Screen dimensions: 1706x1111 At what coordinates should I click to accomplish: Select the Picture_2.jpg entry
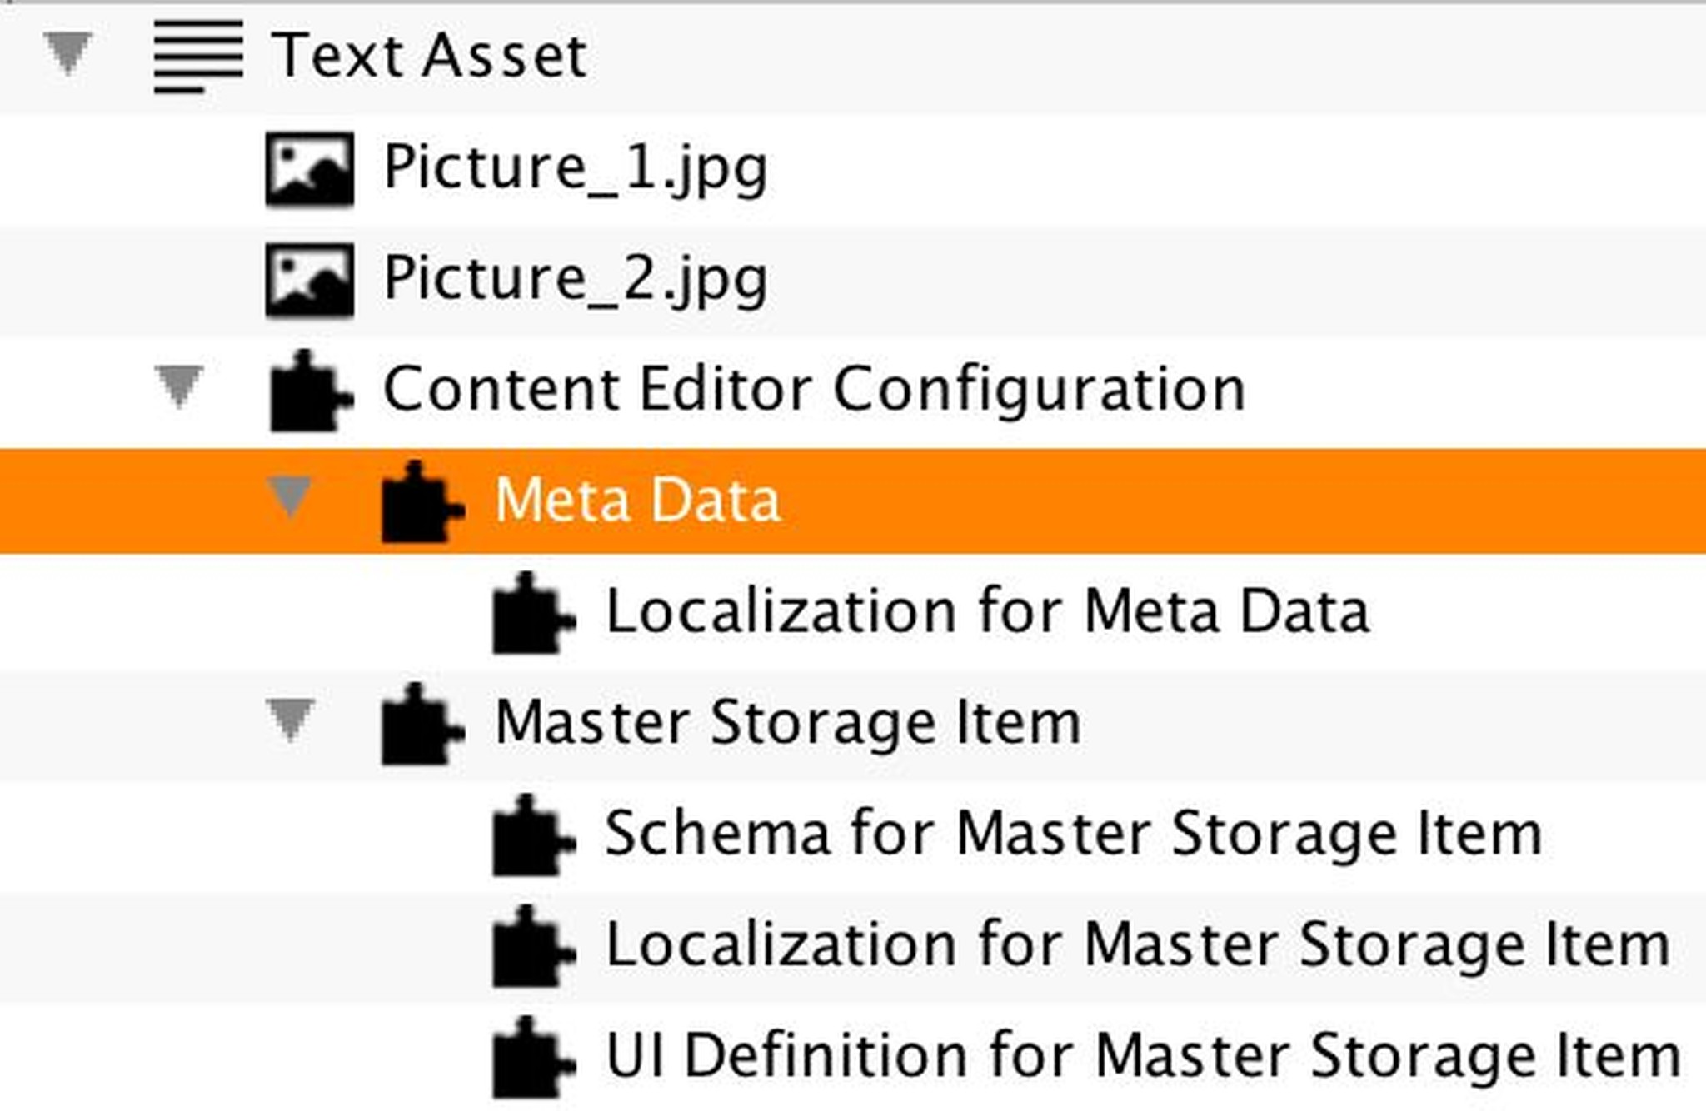tap(575, 281)
